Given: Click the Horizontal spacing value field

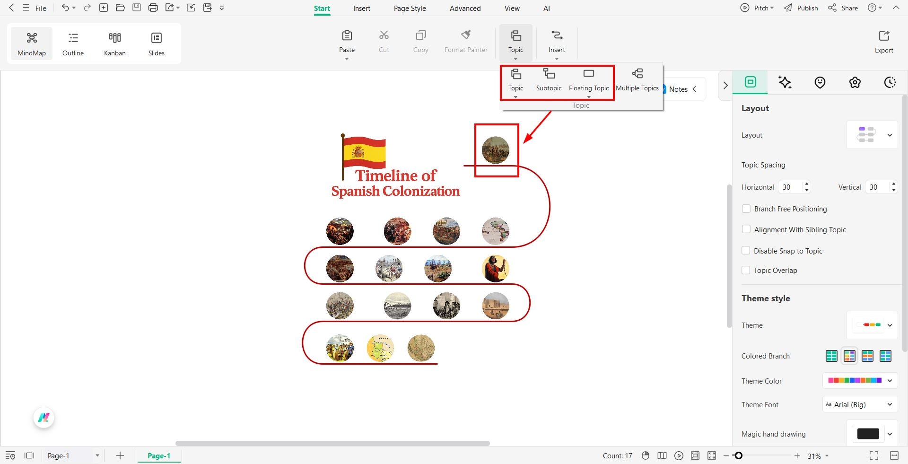Looking at the screenshot, I should click(x=791, y=187).
